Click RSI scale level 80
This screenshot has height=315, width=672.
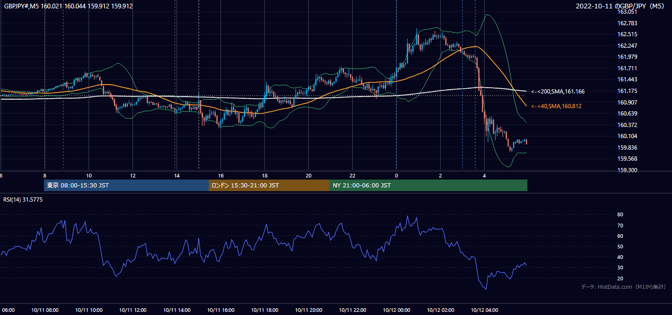pyautogui.click(x=620, y=215)
